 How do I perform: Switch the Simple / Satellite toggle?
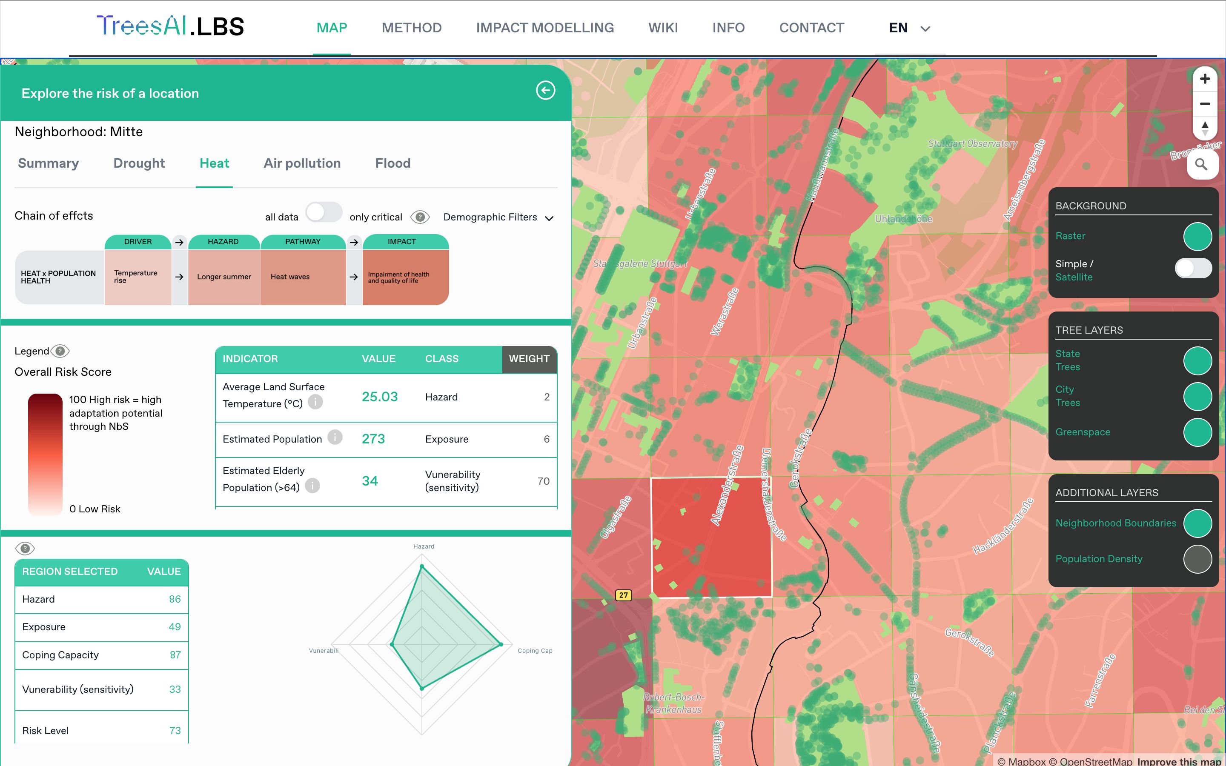click(1194, 269)
